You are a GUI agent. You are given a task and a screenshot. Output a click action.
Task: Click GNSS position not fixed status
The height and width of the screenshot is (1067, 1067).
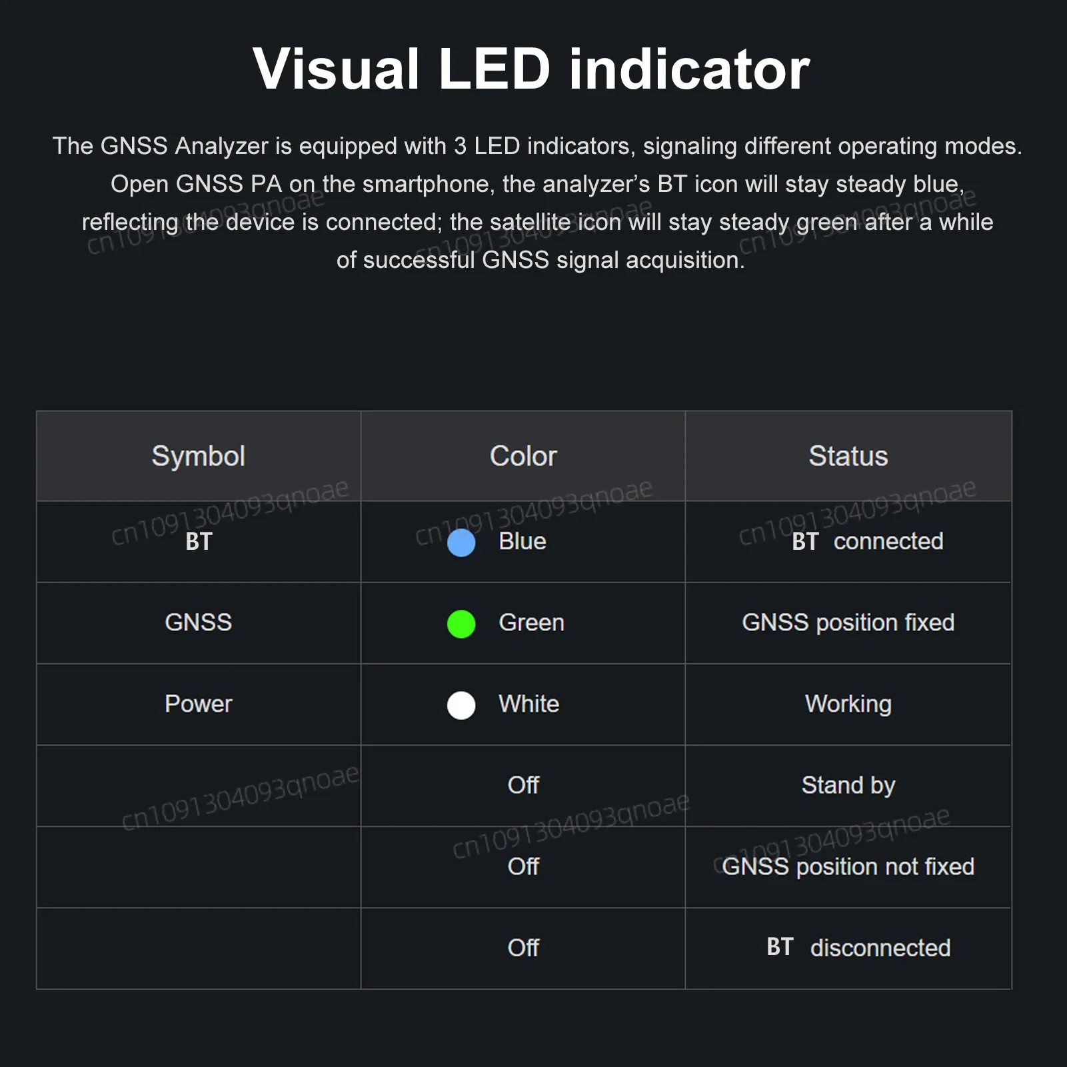(x=848, y=866)
